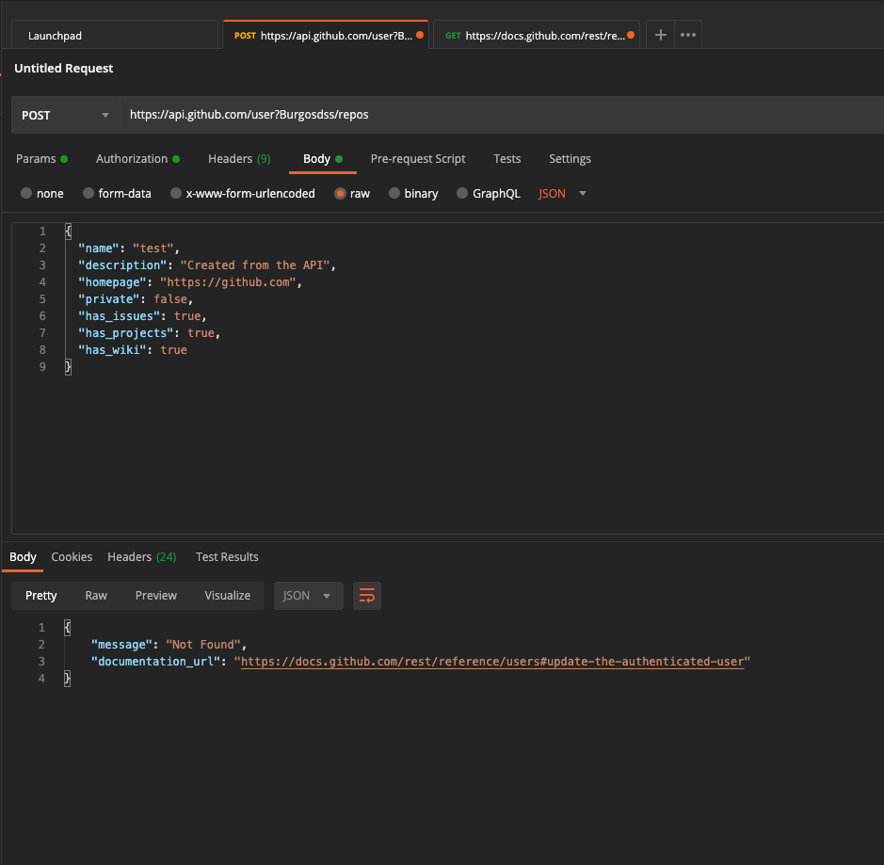The height and width of the screenshot is (865, 884).
Task: Click the "homepage" line in body editor
Action: (190, 282)
